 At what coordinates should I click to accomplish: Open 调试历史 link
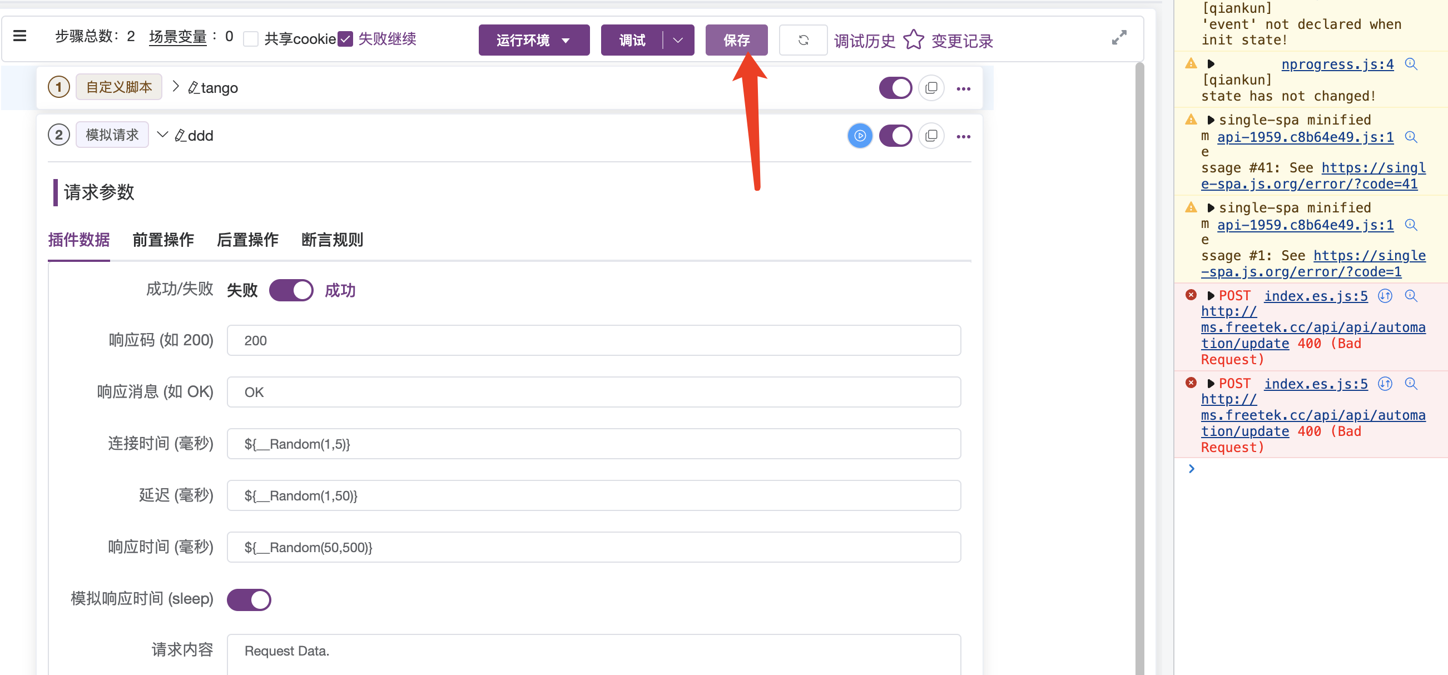click(x=865, y=41)
